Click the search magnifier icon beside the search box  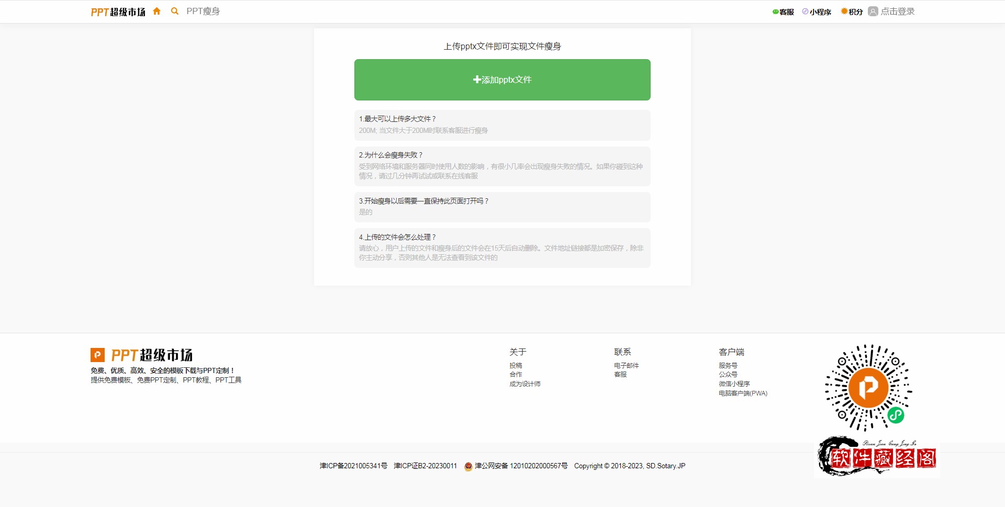(175, 11)
